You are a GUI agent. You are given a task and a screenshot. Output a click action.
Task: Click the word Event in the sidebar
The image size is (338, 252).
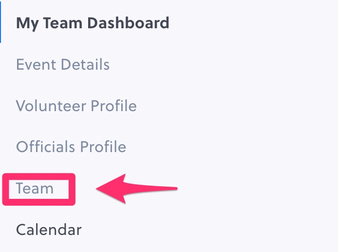click(32, 64)
